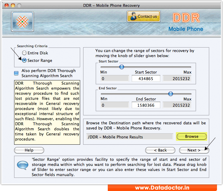Click the 'End Sector' group title
This screenshot has height=191, width=223.
click(108, 88)
